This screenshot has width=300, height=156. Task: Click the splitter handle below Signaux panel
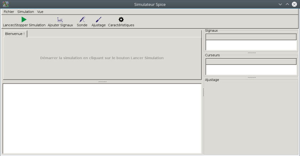[x=252, y=53]
